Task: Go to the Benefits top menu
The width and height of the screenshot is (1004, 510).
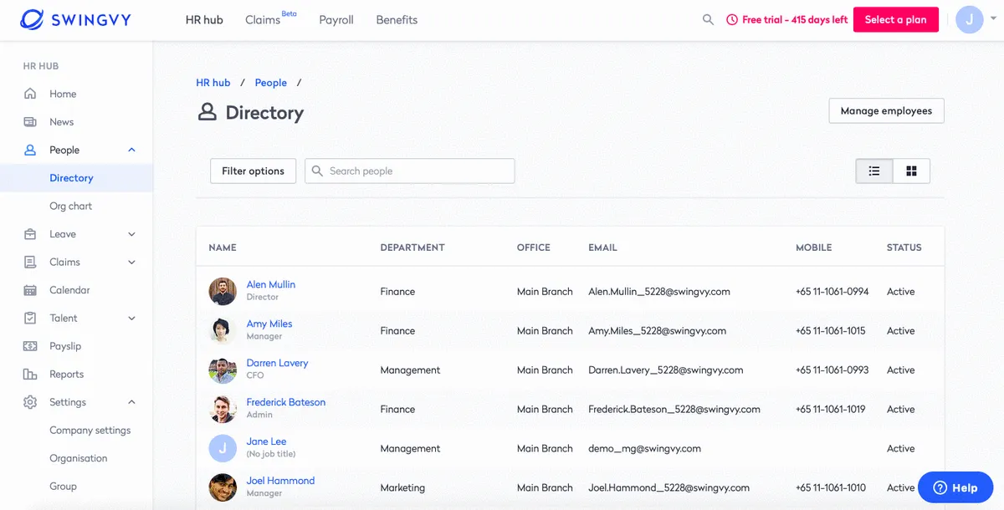Action: [x=397, y=20]
